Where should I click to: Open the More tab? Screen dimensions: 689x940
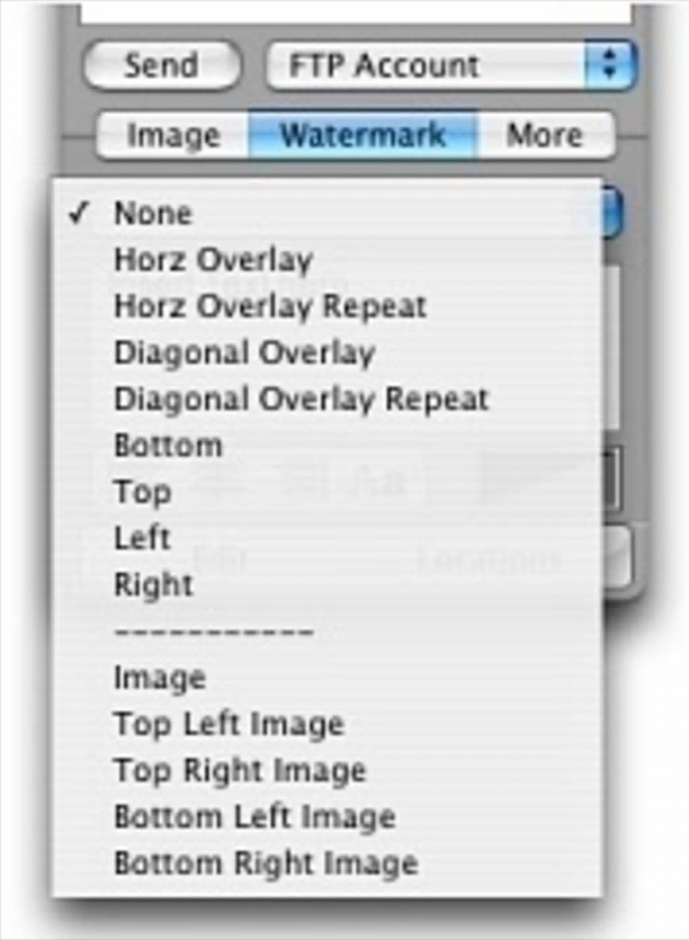pos(544,136)
